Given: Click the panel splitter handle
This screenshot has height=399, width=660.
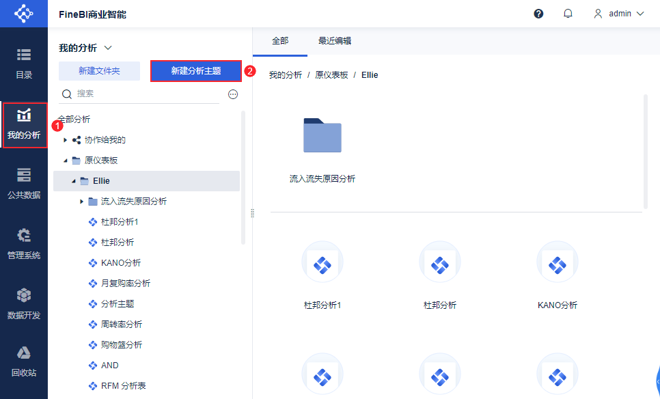Looking at the screenshot, I should [x=253, y=213].
